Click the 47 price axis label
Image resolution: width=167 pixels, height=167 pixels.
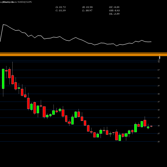click(159, 102)
